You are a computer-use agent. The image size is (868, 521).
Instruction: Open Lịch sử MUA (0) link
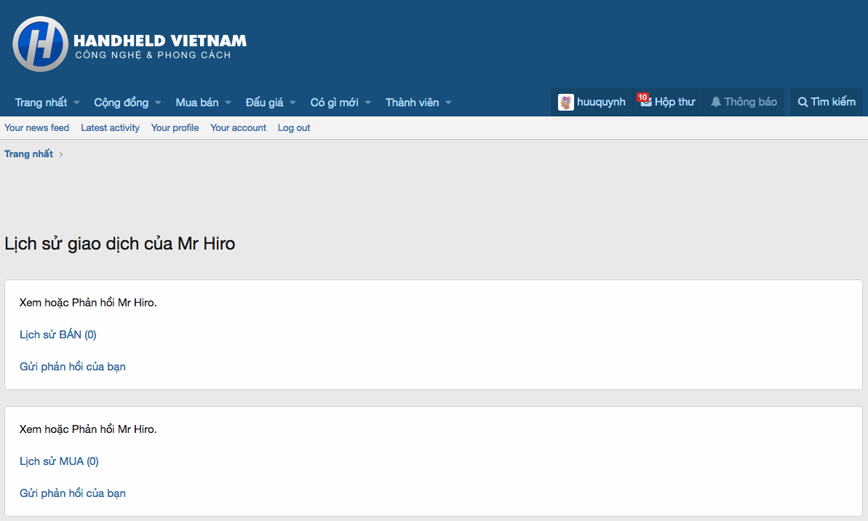[59, 461]
